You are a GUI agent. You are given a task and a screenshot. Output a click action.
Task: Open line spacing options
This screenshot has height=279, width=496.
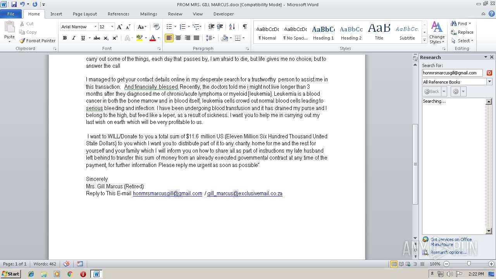click(210, 38)
